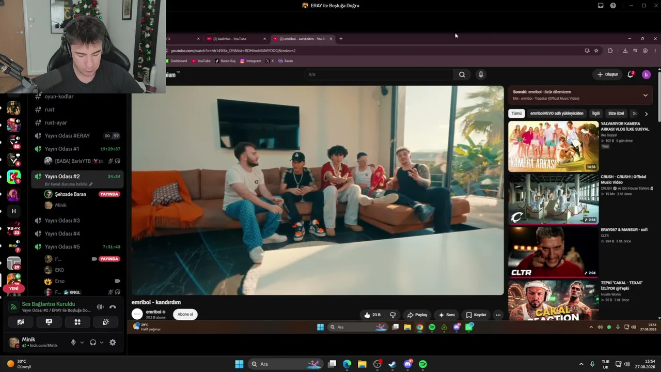Viewport: 661px width, 372px height.
Task: Click the browser address bar URL
Action: (x=233, y=51)
